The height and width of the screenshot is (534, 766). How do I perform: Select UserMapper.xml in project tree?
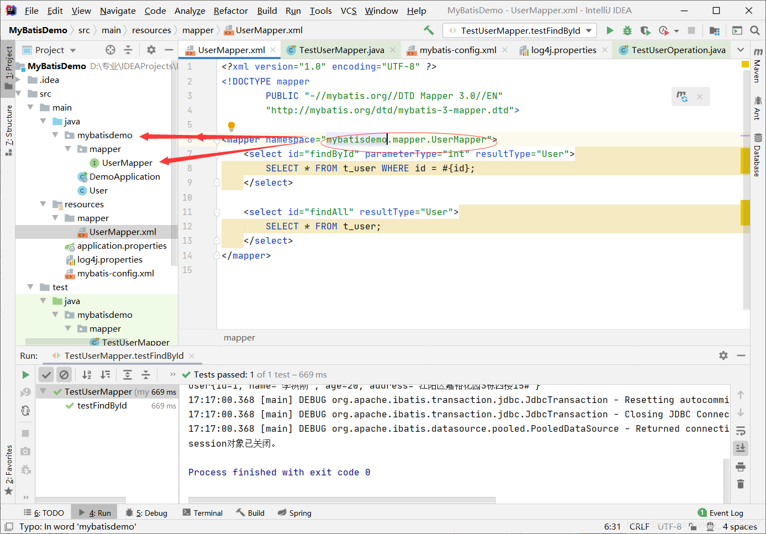pyautogui.click(x=123, y=232)
